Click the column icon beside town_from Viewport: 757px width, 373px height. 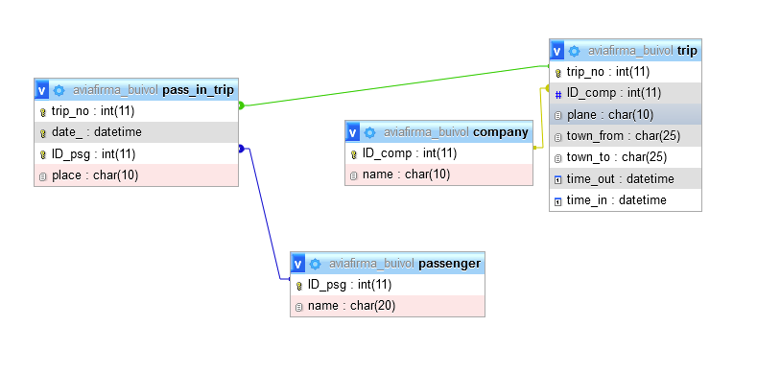(x=558, y=137)
